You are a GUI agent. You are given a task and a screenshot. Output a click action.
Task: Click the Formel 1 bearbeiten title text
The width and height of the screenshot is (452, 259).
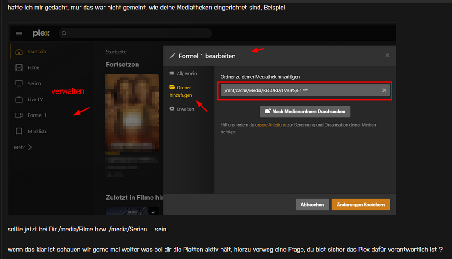207,56
